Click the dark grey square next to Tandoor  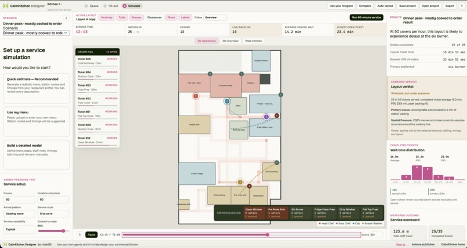[x=265, y=79]
